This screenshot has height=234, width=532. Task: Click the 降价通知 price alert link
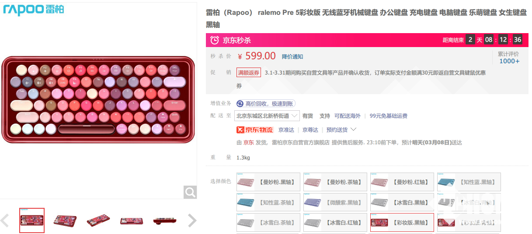pyautogui.click(x=292, y=57)
